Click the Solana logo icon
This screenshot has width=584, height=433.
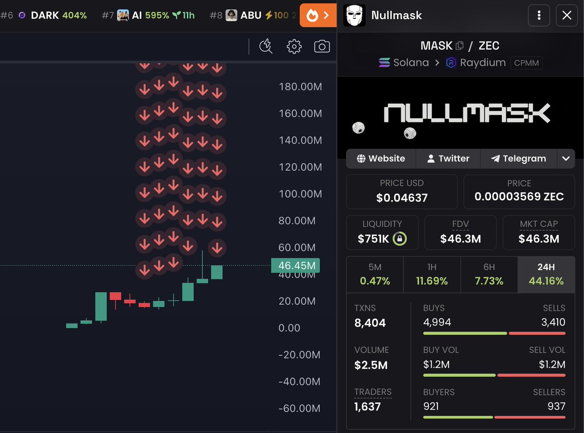tap(384, 63)
